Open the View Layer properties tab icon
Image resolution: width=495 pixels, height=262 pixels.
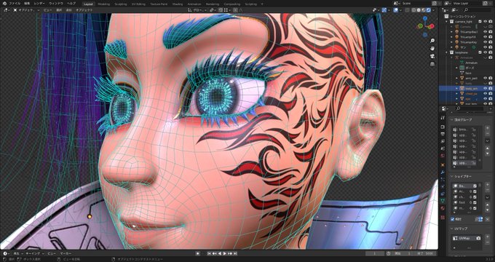click(x=443, y=141)
